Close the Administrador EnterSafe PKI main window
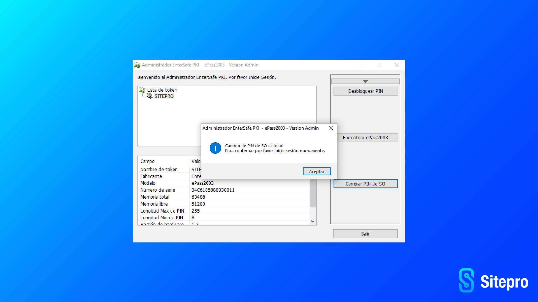Image resolution: width=538 pixels, height=302 pixels. coord(397,65)
